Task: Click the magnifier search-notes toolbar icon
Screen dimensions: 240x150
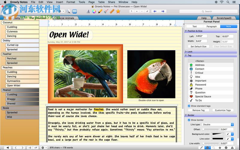Action: coord(68,11)
